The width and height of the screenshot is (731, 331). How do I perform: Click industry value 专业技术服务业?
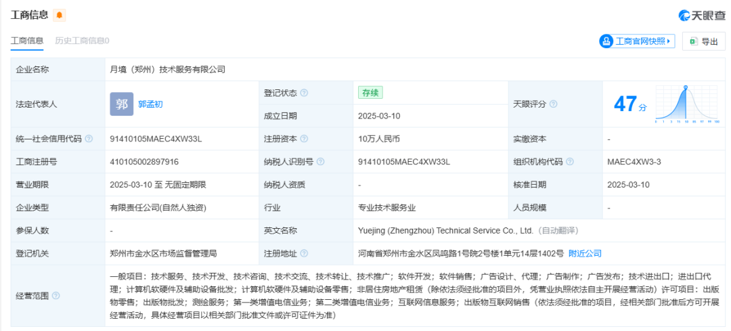click(387, 208)
